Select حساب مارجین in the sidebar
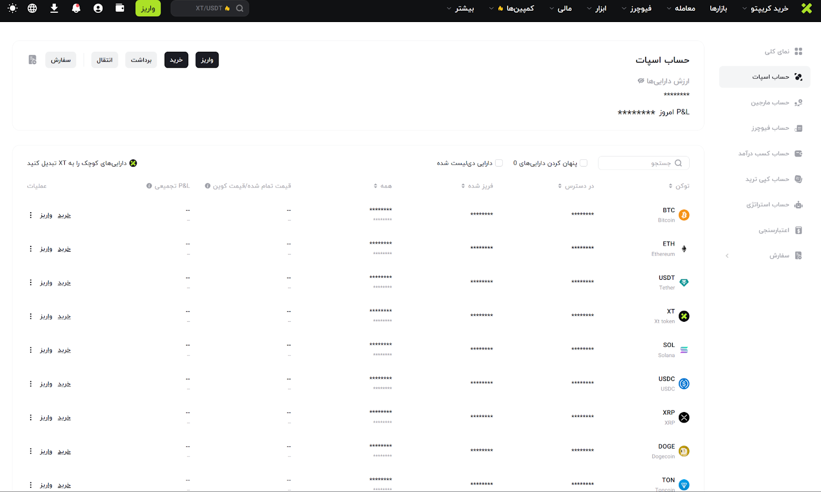 pos(770,102)
